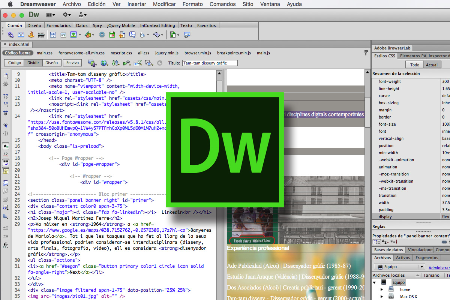The image size is (450, 300).
Task: Expand the Mac OS X drive node
Action: pyautogui.click(x=382, y=297)
